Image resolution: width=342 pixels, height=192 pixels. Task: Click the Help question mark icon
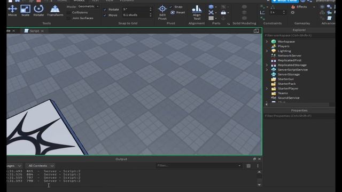click(303, 1)
